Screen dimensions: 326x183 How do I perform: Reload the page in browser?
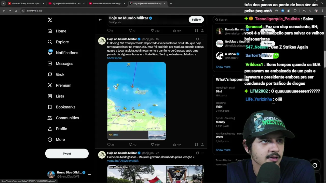click(x=16, y=11)
